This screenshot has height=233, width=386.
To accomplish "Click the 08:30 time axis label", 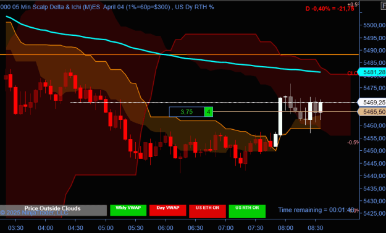I will (316, 228).
